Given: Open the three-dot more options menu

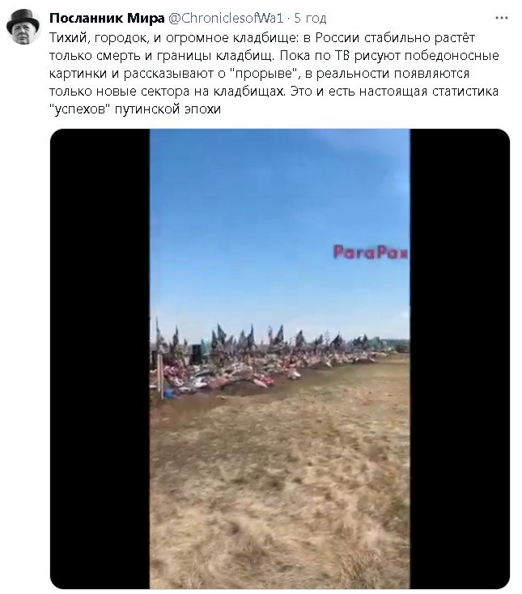Looking at the screenshot, I should coord(502,18).
